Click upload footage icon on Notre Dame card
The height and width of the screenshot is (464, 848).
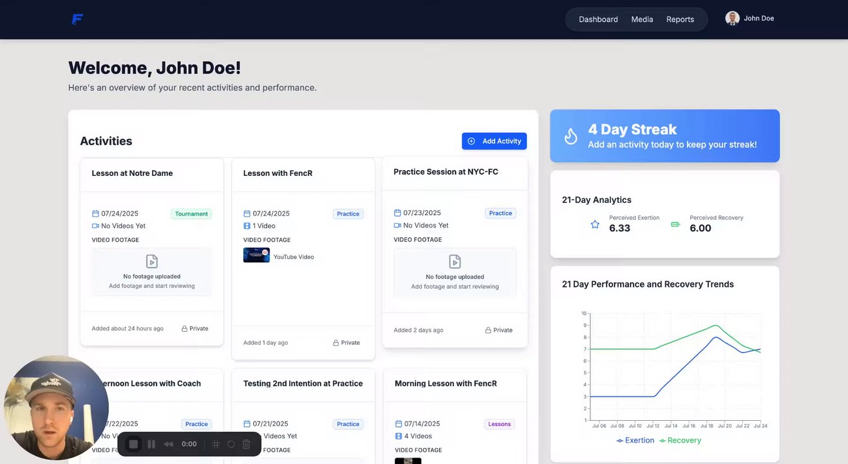tap(152, 261)
